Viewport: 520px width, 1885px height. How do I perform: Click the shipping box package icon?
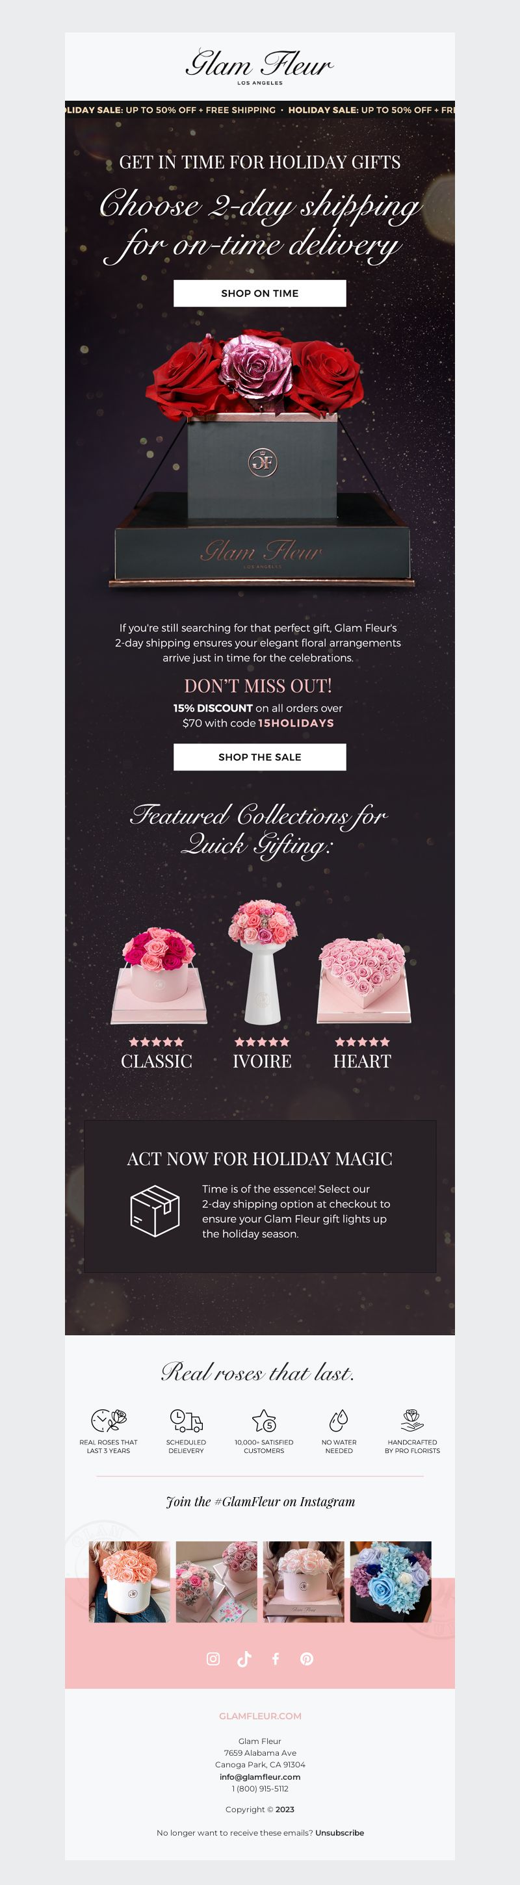point(155,1211)
